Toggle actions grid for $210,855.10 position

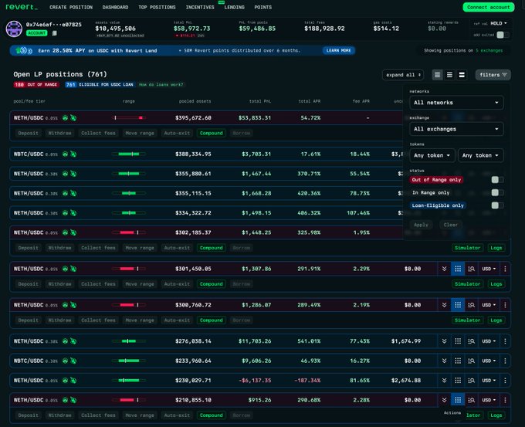(458, 400)
